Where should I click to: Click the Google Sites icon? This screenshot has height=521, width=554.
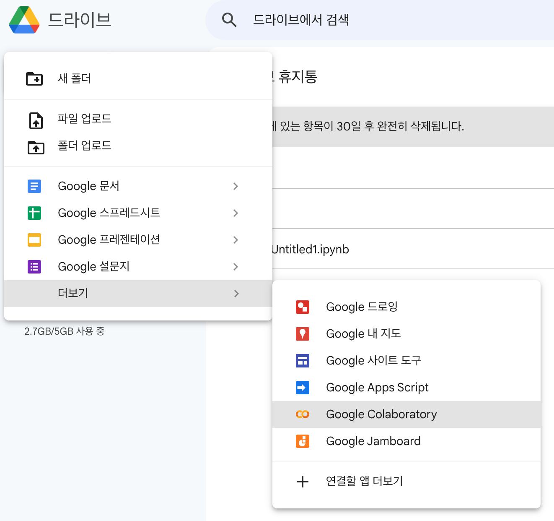pyautogui.click(x=303, y=360)
